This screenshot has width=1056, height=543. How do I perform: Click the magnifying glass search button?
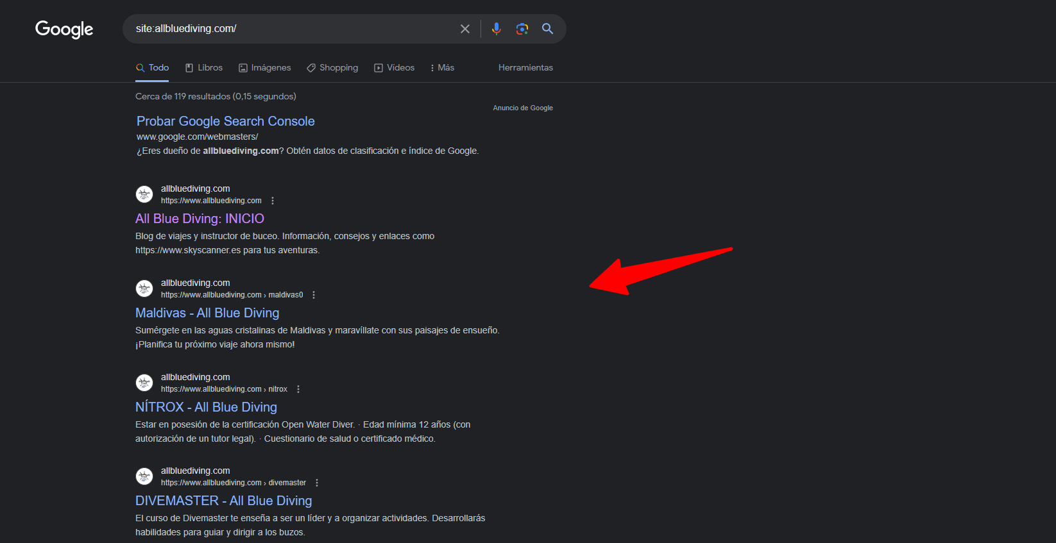coord(547,29)
